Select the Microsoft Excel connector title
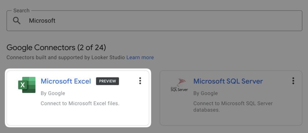This screenshot has width=308, height=133. point(66,81)
